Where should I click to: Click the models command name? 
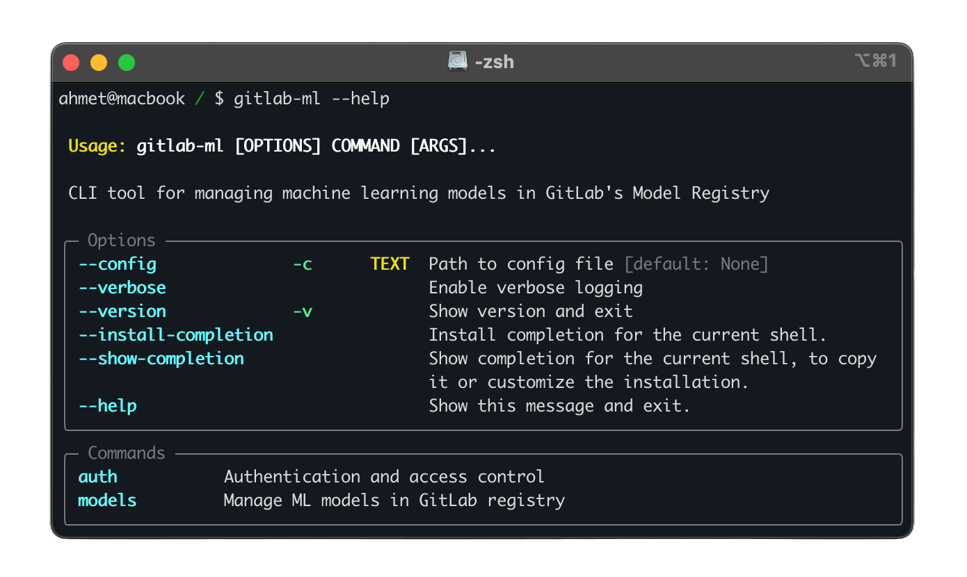pyautogui.click(x=107, y=501)
